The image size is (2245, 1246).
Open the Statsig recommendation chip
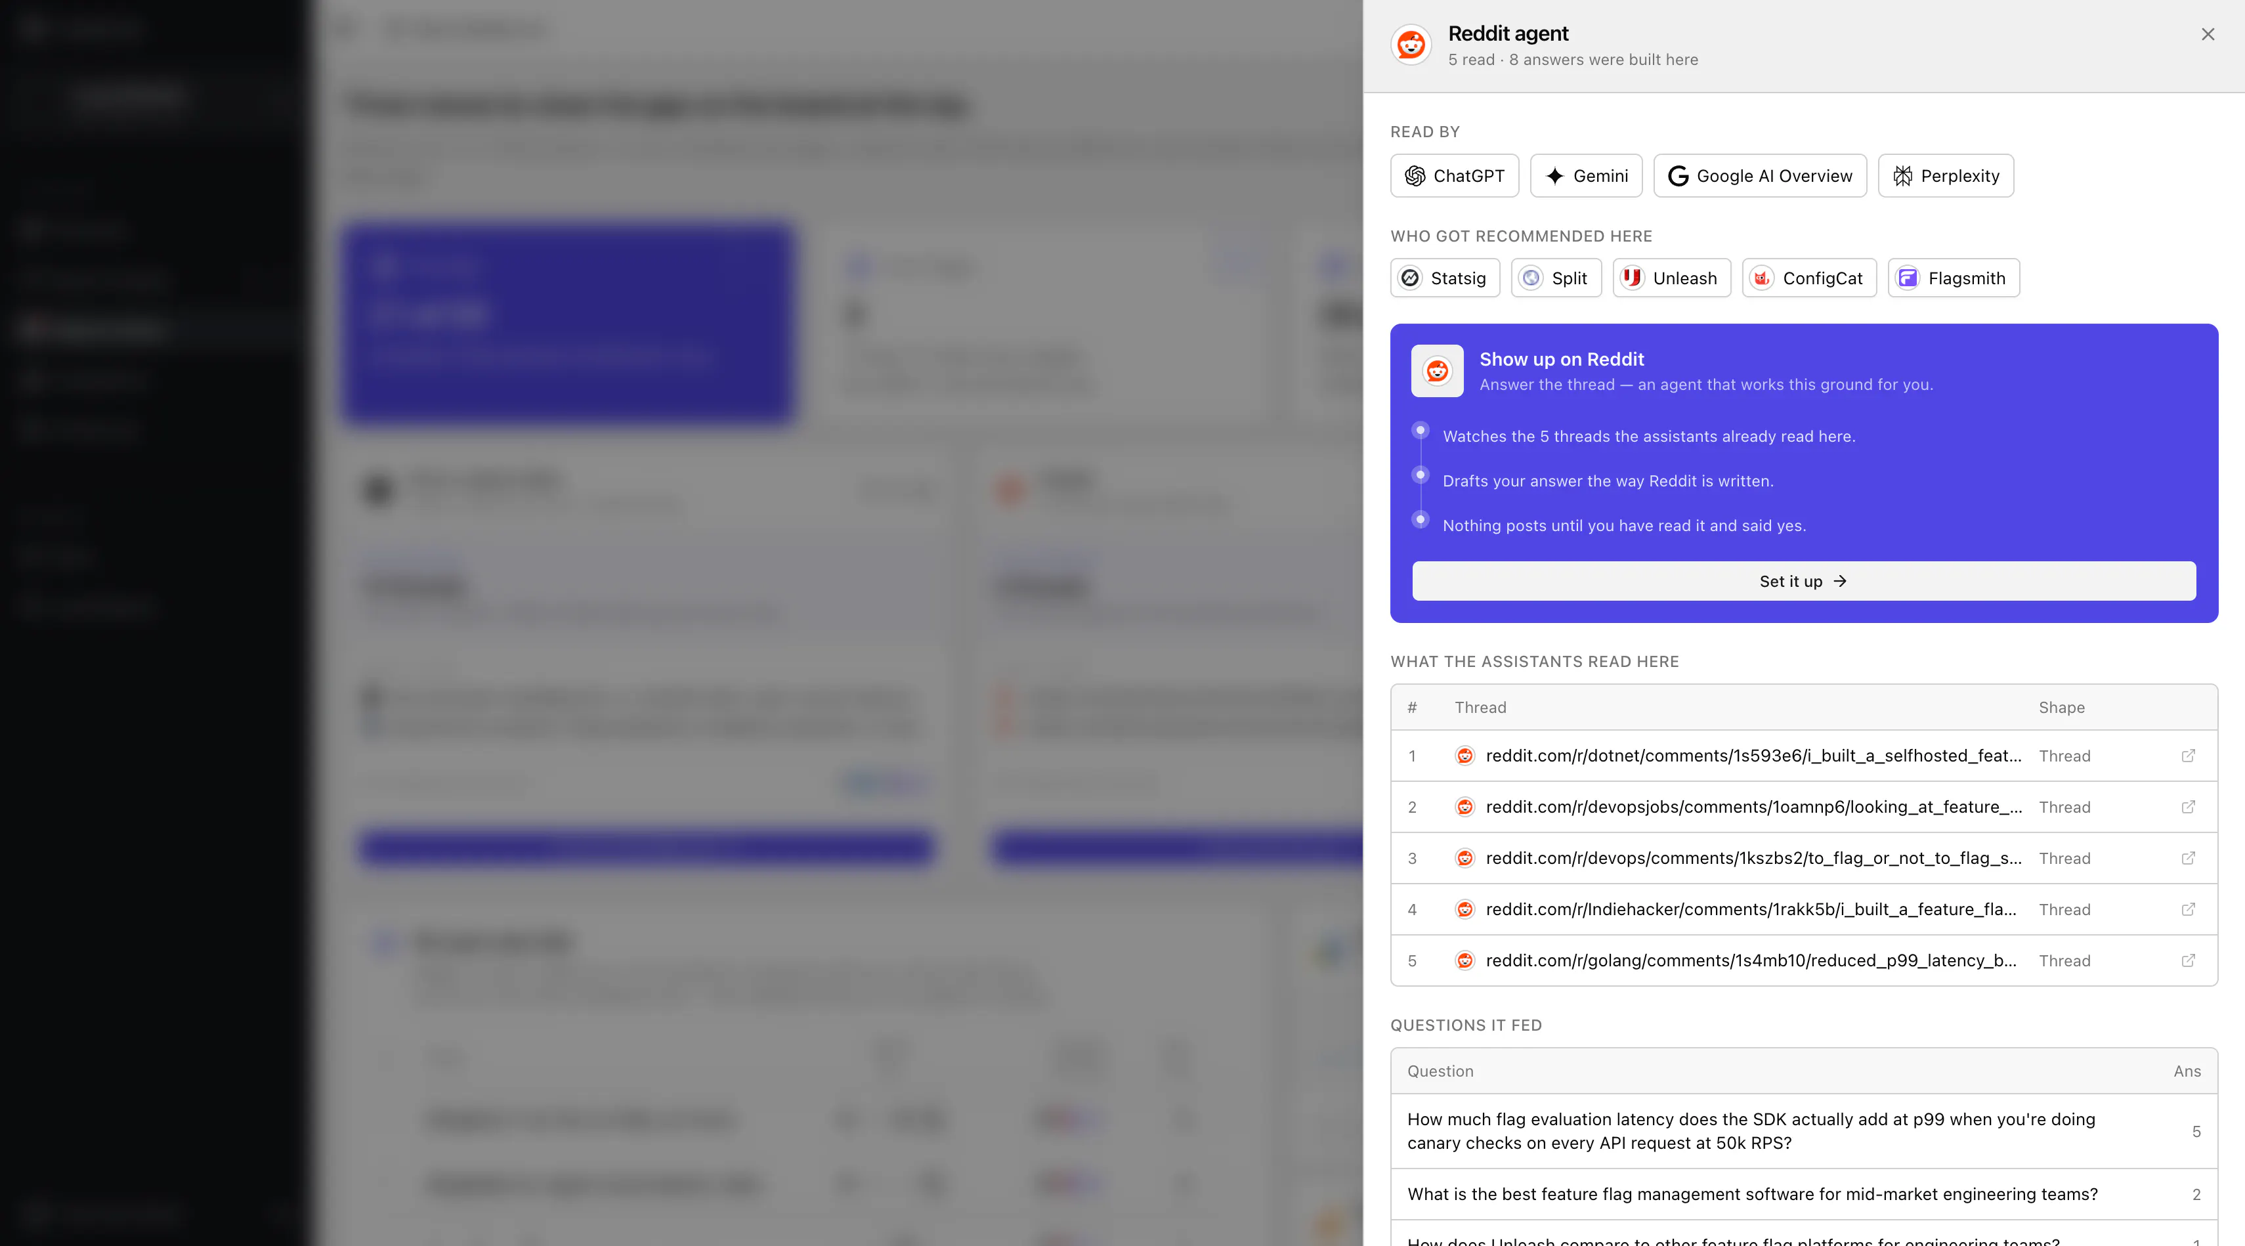click(x=1445, y=278)
